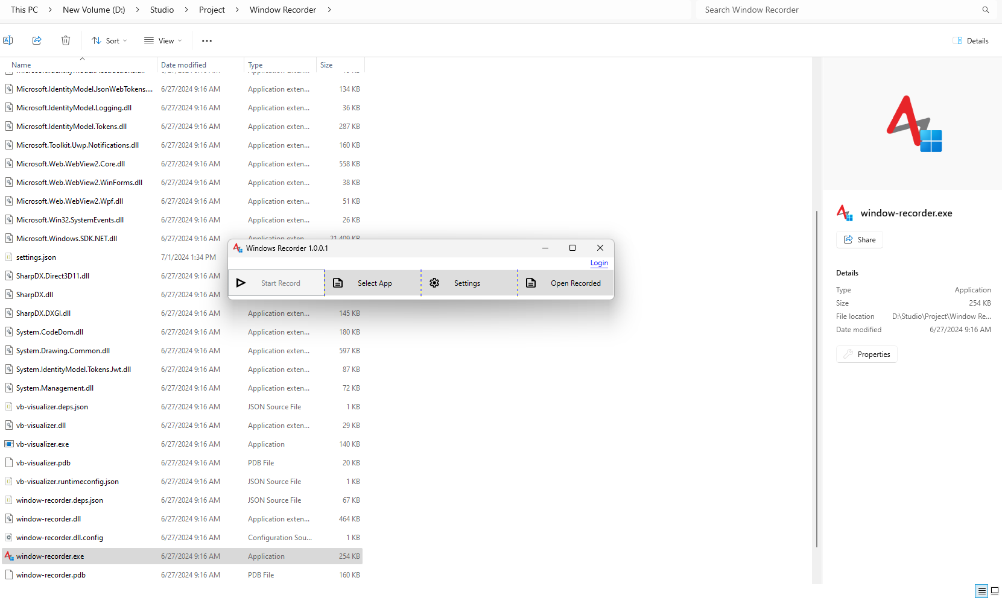Click the Open Recorded file icon
This screenshot has height=598, width=1002.
(x=531, y=283)
